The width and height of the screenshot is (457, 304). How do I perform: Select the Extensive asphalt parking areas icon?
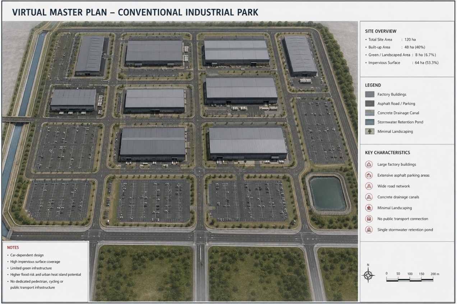pos(368,175)
